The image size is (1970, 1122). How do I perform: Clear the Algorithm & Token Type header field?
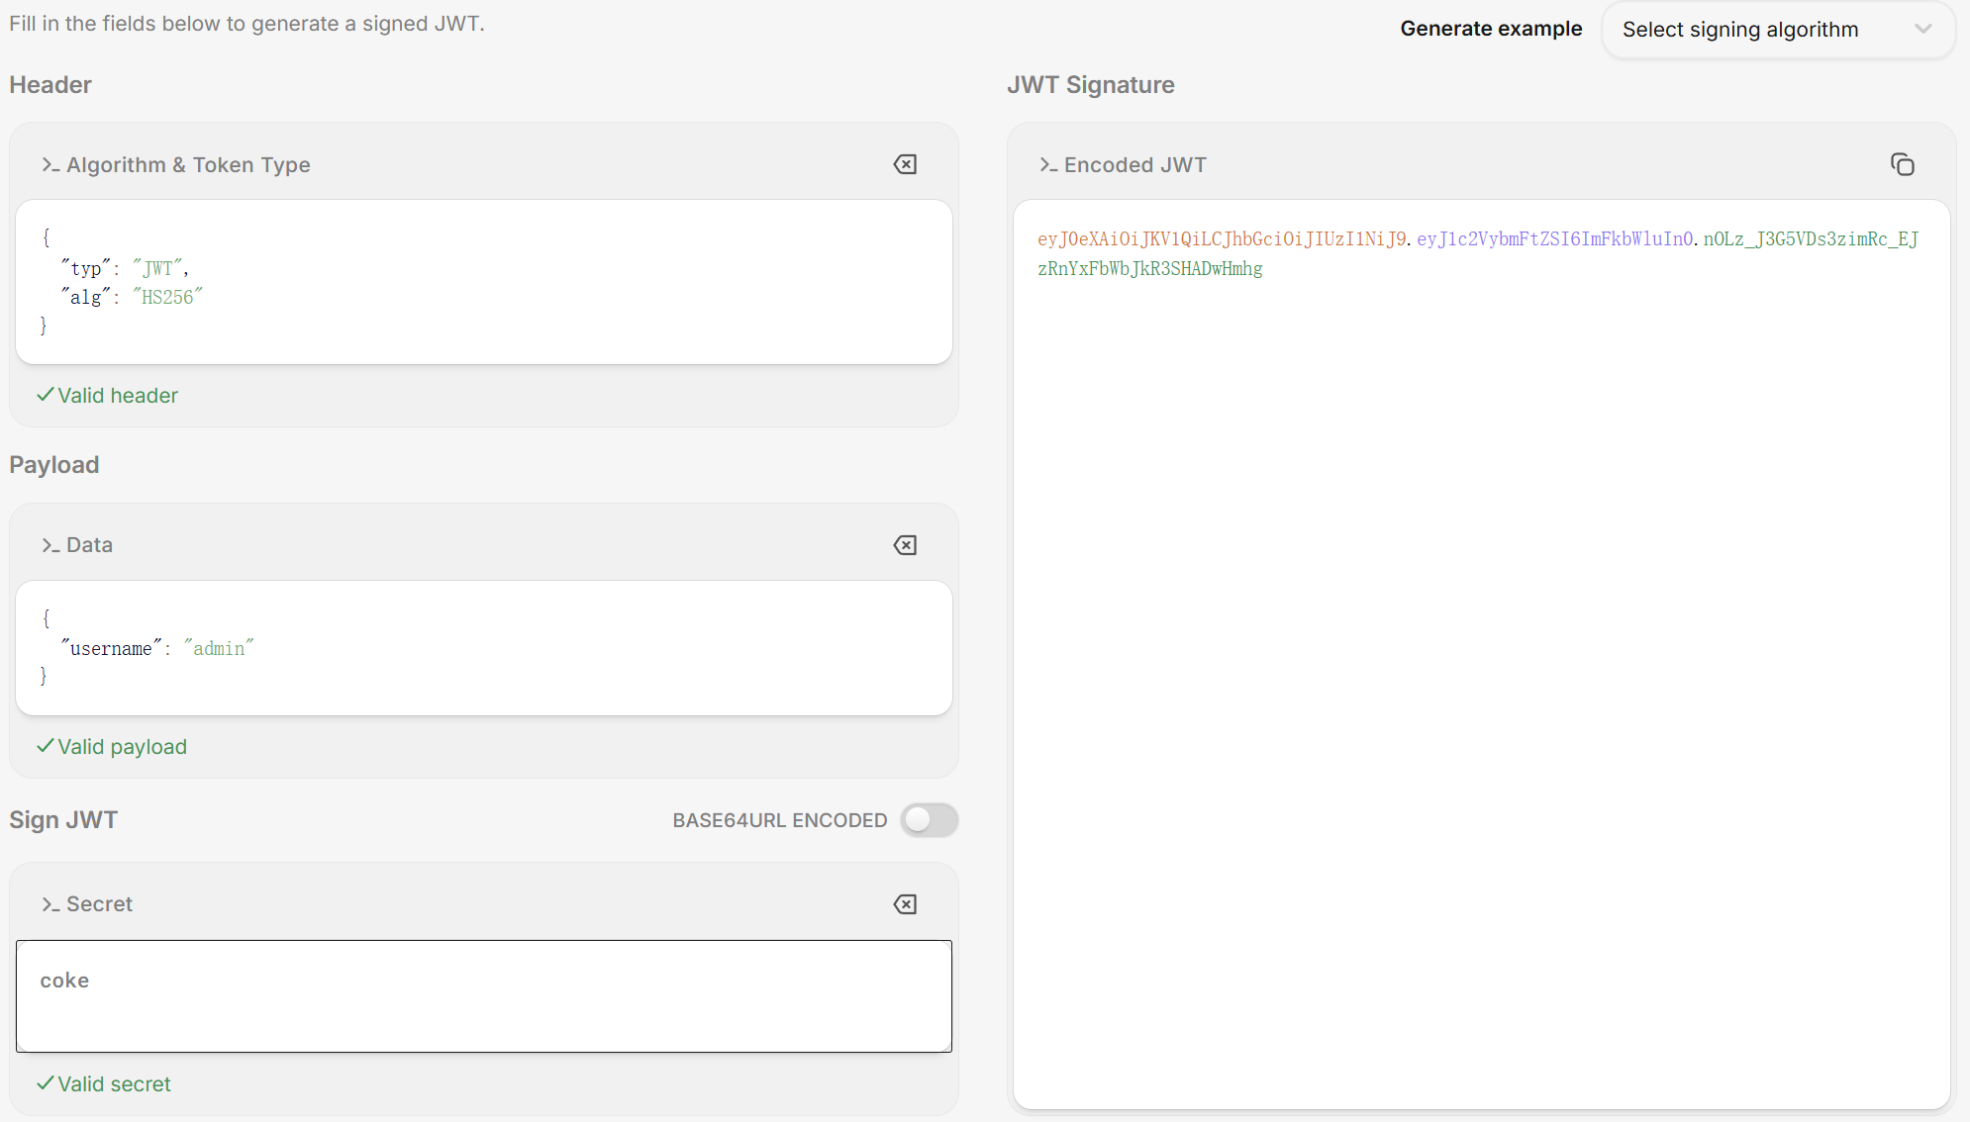(905, 164)
